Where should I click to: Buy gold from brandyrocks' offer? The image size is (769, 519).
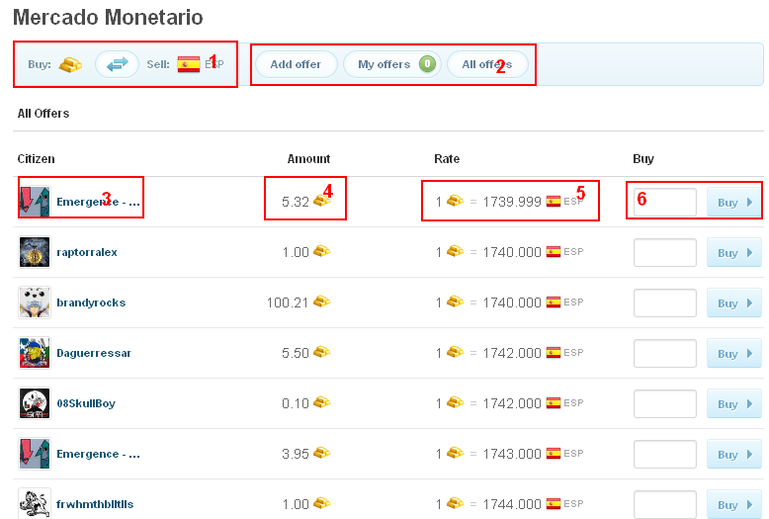pyautogui.click(x=733, y=303)
